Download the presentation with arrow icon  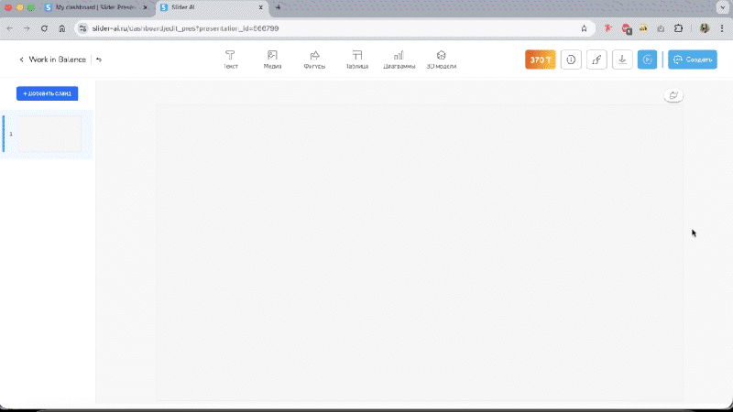pos(622,60)
